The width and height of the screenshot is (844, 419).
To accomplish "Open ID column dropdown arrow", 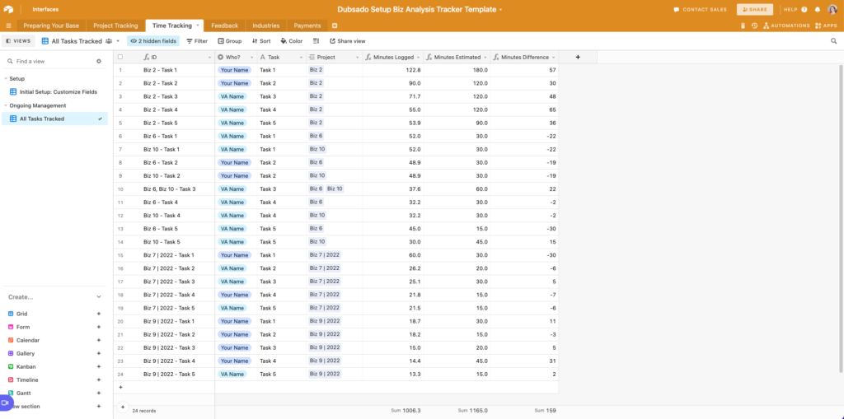I will (x=209, y=57).
